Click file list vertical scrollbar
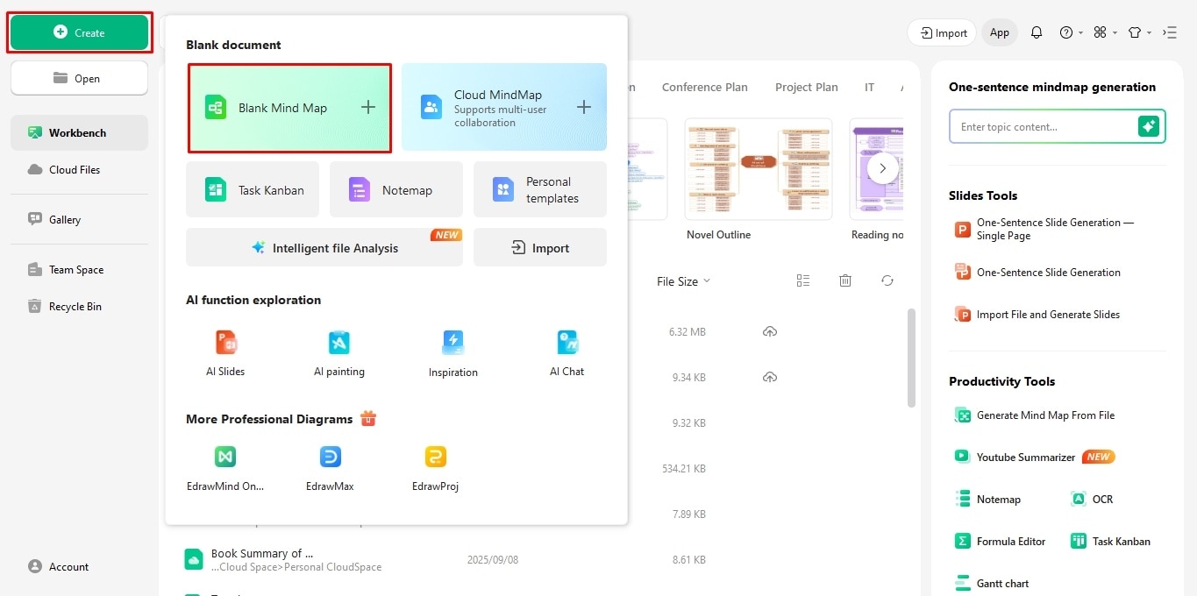 point(912,358)
